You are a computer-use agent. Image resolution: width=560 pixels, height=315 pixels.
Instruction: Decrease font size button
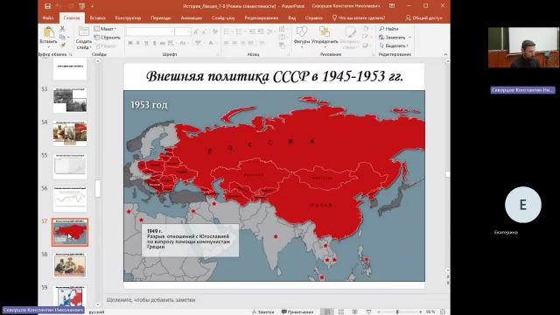[204, 31]
